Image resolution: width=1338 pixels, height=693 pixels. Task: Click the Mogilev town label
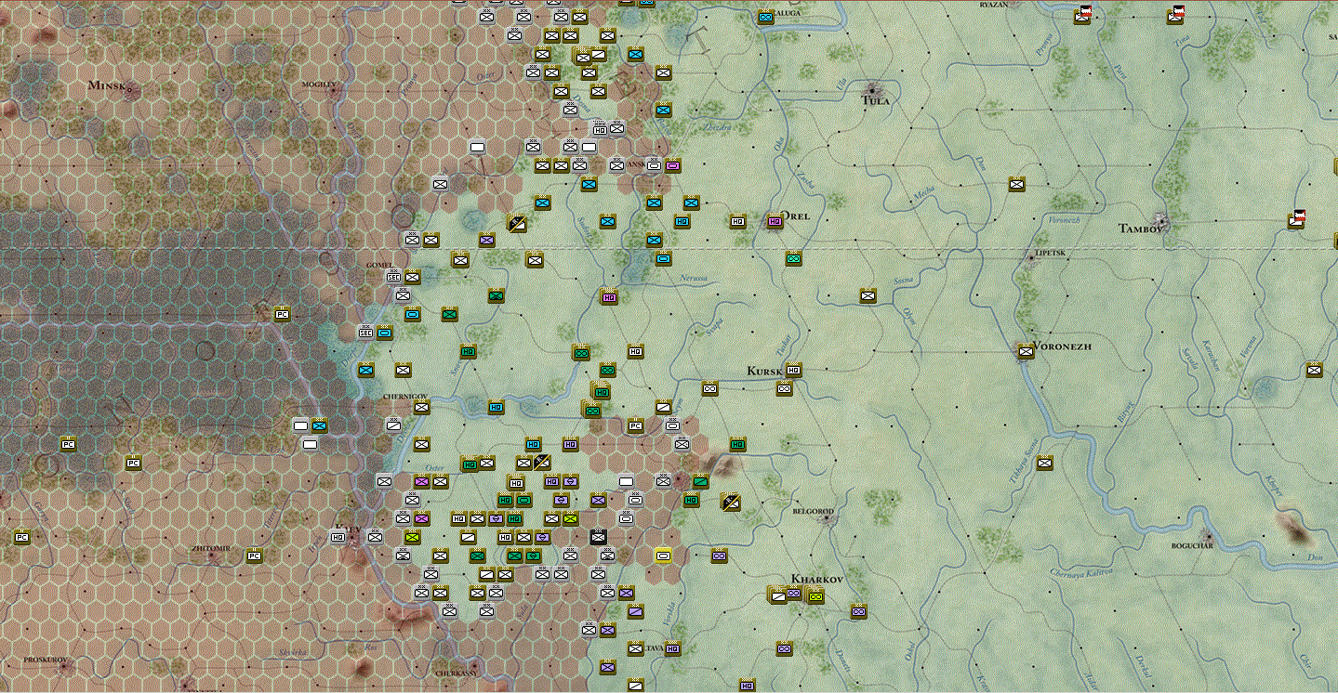[319, 84]
